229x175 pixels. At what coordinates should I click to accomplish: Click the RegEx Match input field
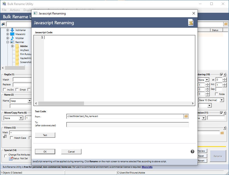coord(22,79)
